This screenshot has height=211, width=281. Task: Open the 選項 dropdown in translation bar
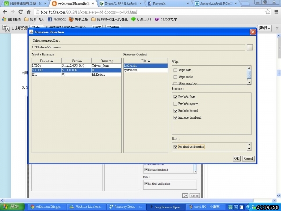(x=264, y=28)
